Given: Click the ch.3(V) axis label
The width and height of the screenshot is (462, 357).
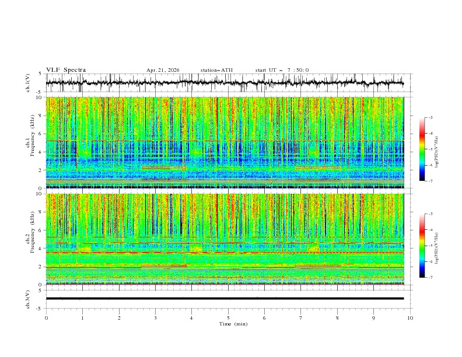Looking at the screenshot, I should 28,299.
